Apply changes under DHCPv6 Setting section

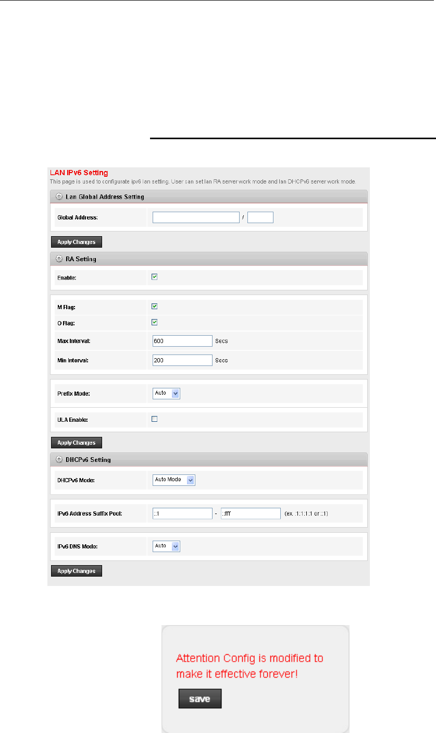76,571
